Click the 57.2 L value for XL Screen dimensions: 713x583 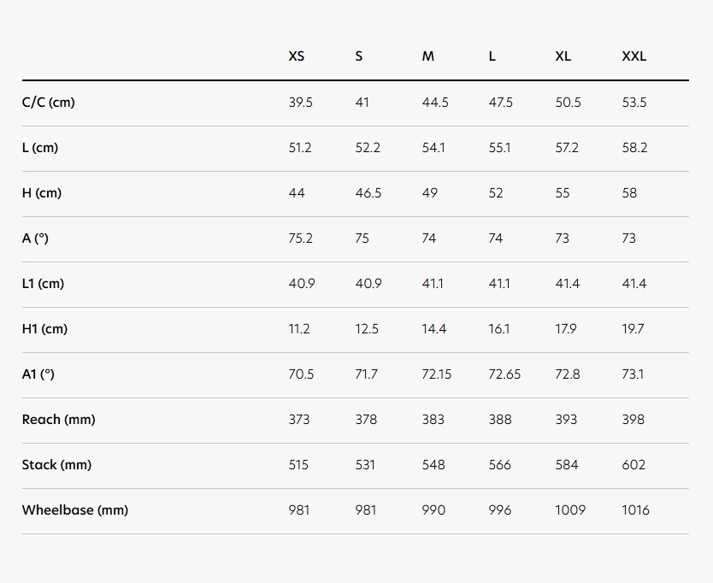[567, 148]
